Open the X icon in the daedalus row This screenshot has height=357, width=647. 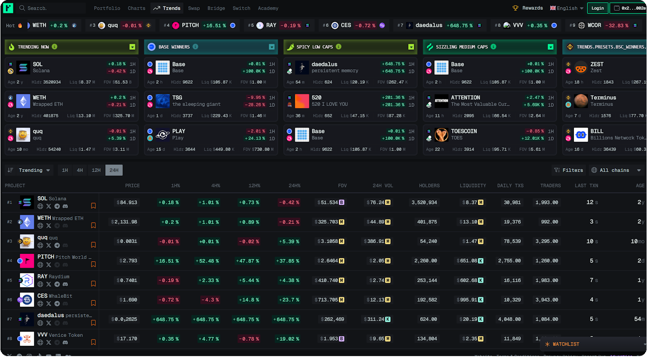click(49, 323)
